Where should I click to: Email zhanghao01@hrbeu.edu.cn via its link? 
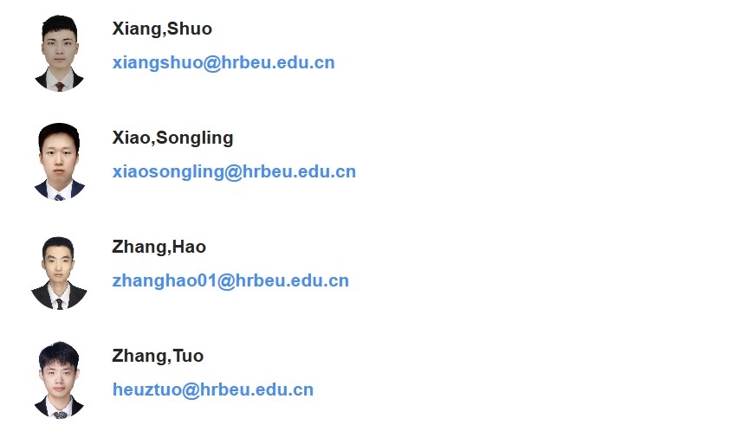tap(230, 280)
